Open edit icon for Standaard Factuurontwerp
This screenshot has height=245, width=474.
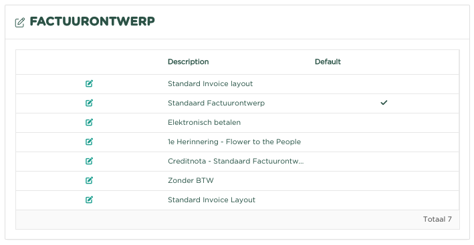(x=89, y=103)
